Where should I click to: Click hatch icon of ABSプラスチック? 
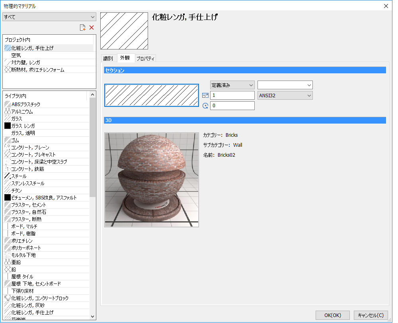(x=7, y=104)
